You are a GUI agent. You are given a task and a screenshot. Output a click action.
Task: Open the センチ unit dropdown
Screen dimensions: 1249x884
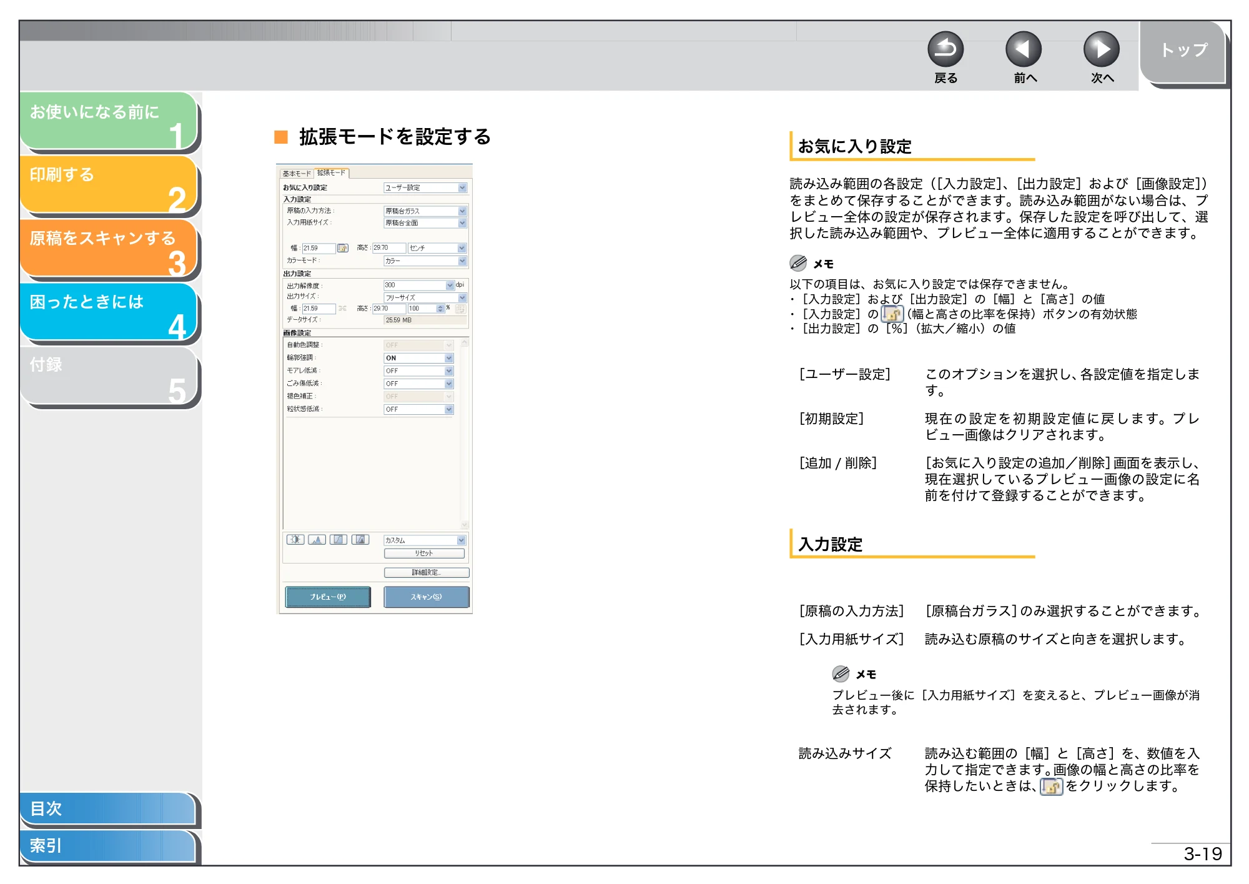point(437,248)
